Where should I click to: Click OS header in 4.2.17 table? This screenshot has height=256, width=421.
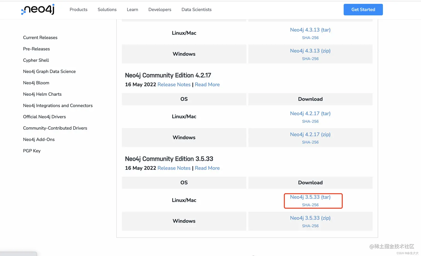[184, 99]
